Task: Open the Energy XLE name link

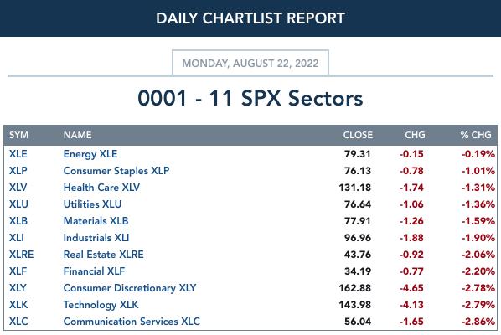Action: [90, 154]
